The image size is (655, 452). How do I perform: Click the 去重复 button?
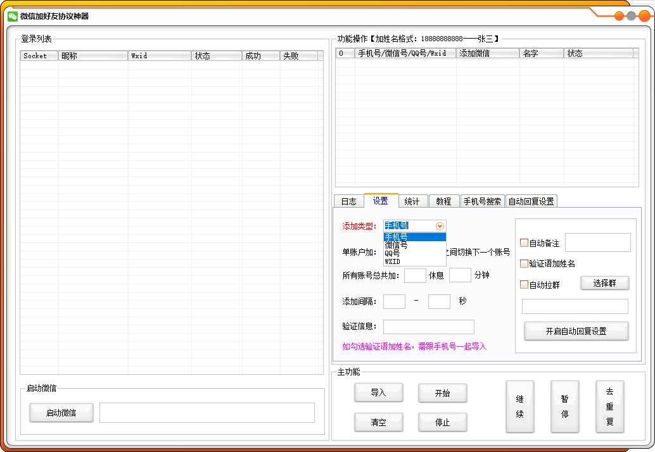610,406
